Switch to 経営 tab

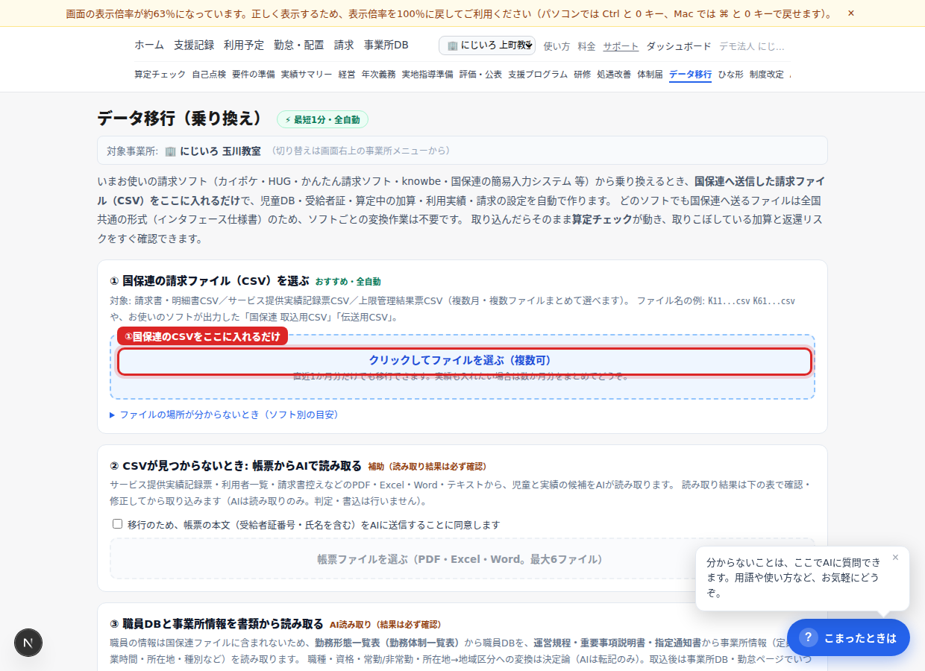point(347,75)
